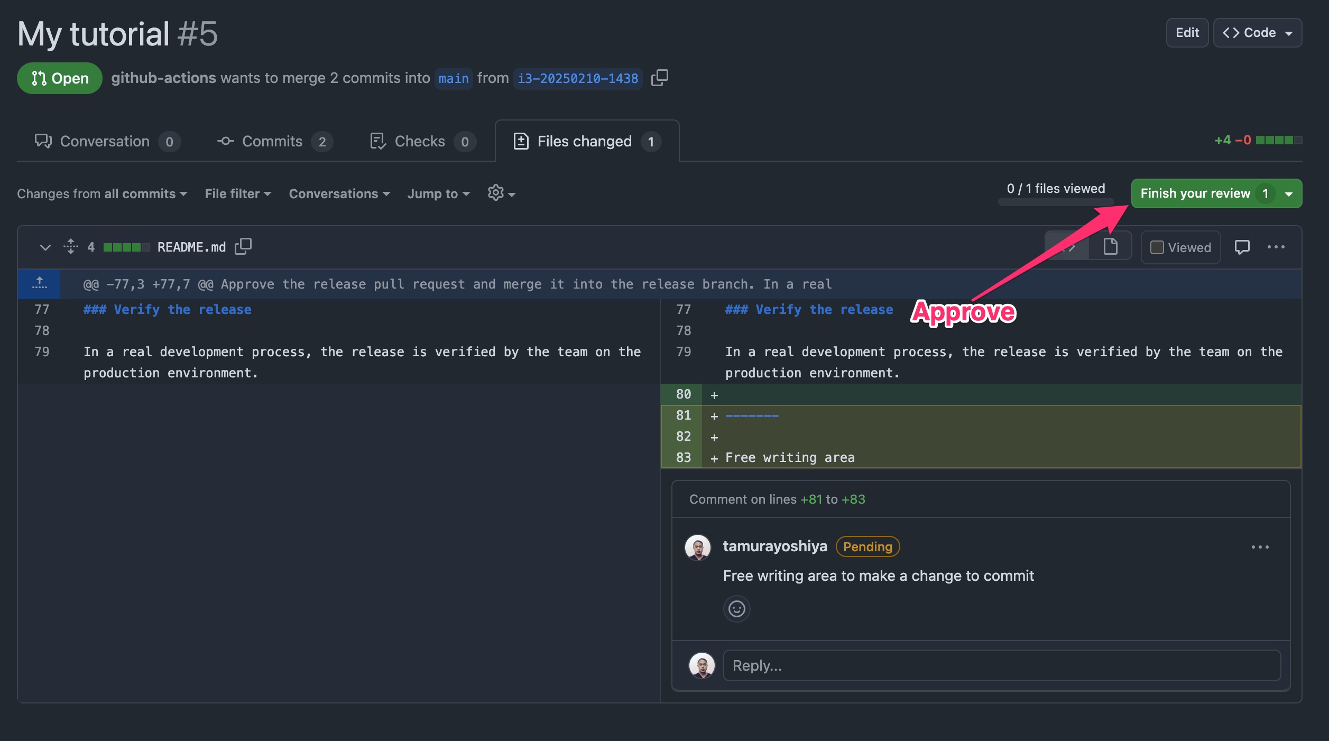The width and height of the screenshot is (1329, 741).
Task: Click tamurayoshiya avatar on the comment
Action: click(x=698, y=547)
